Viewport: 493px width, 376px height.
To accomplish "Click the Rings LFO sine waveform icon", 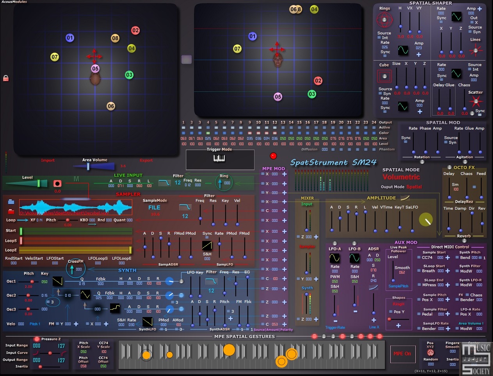I will pyautogui.click(x=403, y=50).
